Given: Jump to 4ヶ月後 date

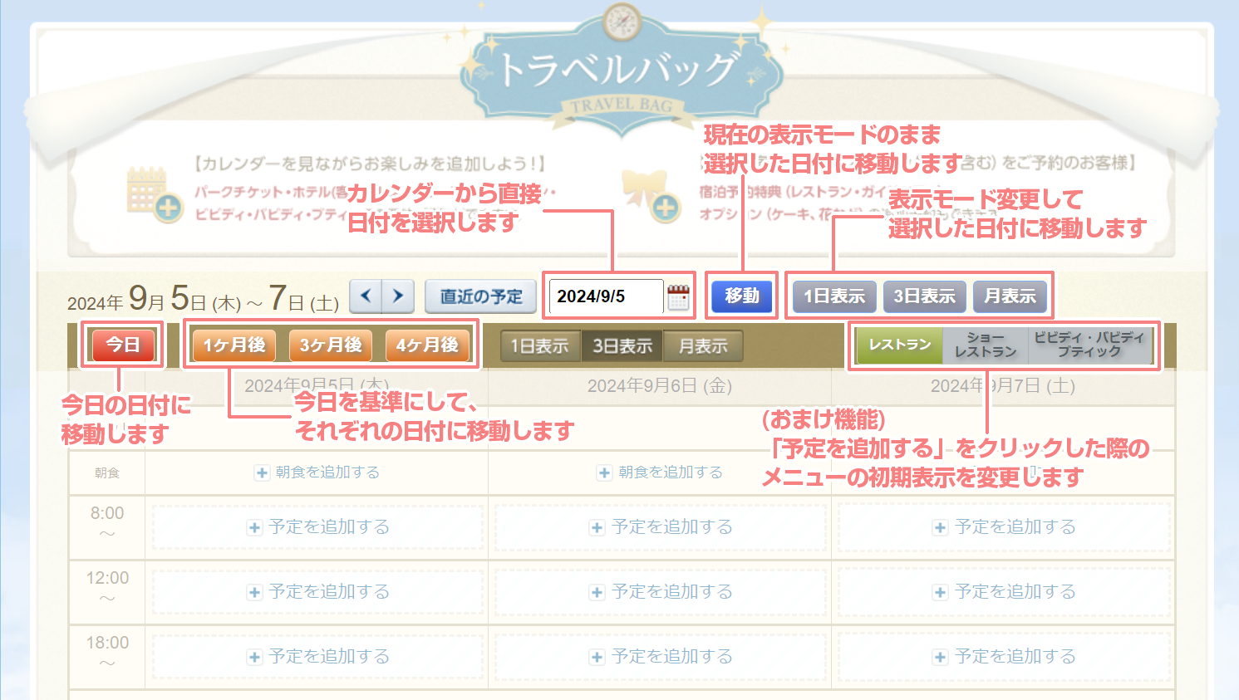Looking at the screenshot, I should [427, 345].
